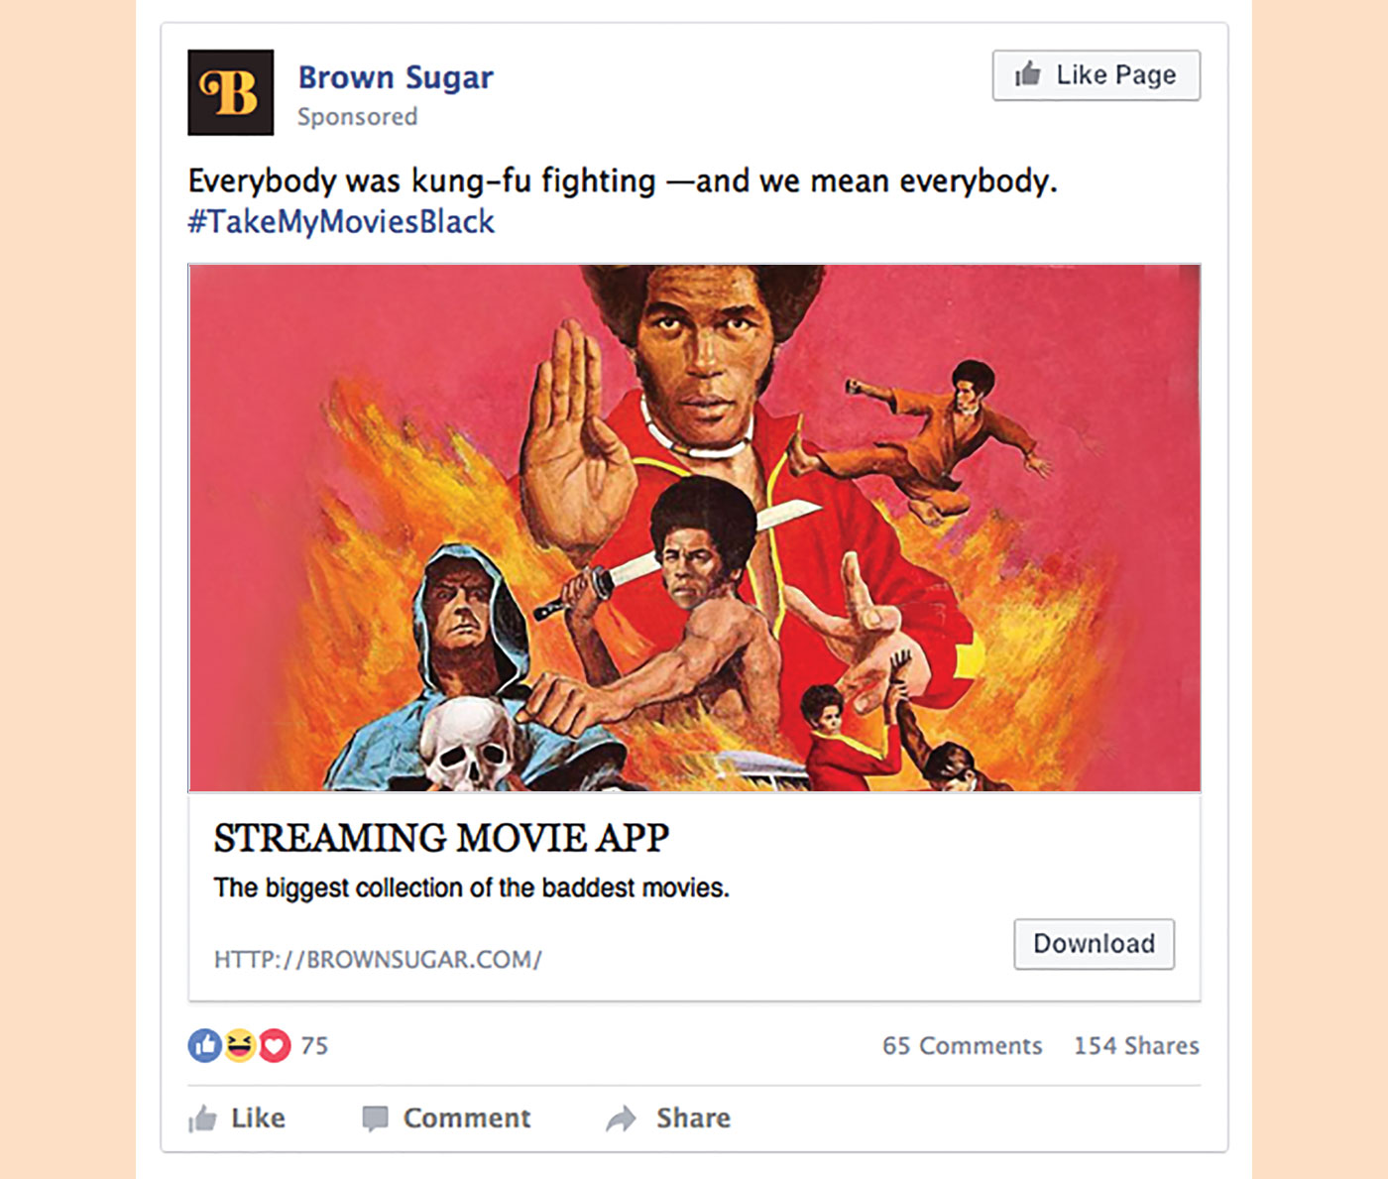Visit the HTTP://BROWNSUGAR.COM/ link

click(x=378, y=960)
